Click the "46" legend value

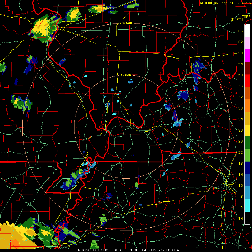[241, 86]
